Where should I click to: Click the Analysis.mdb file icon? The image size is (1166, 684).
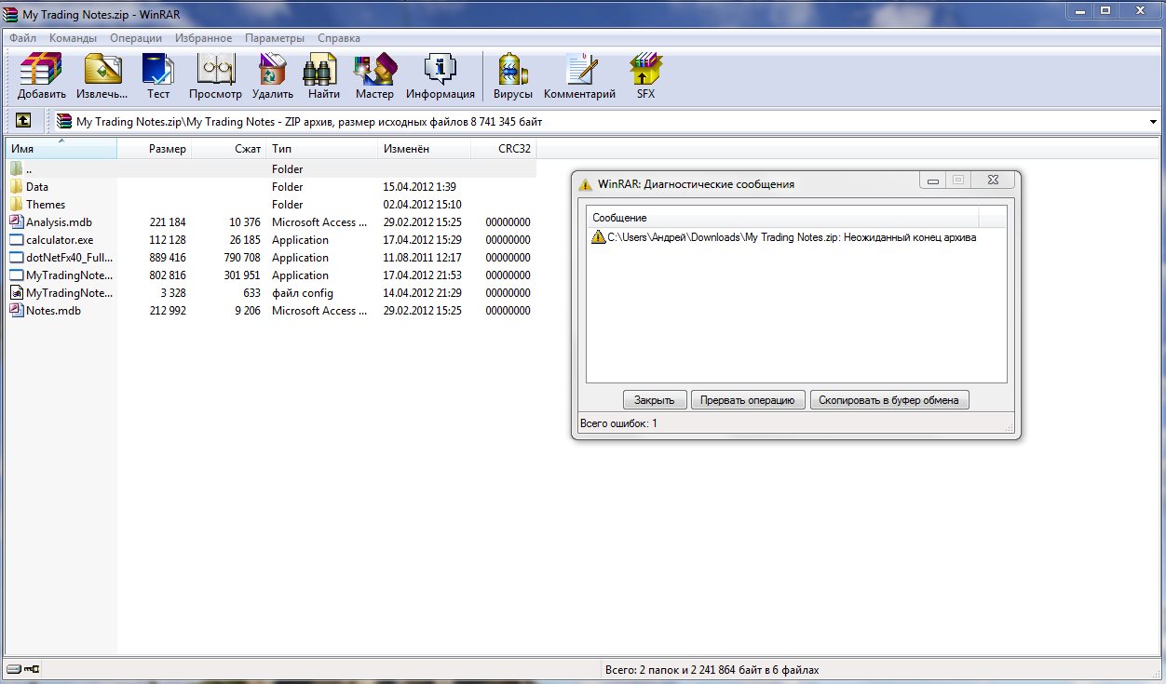[x=17, y=222]
